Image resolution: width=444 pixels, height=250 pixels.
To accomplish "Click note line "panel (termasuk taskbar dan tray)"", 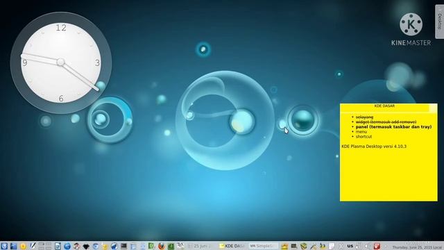I will (393, 126).
